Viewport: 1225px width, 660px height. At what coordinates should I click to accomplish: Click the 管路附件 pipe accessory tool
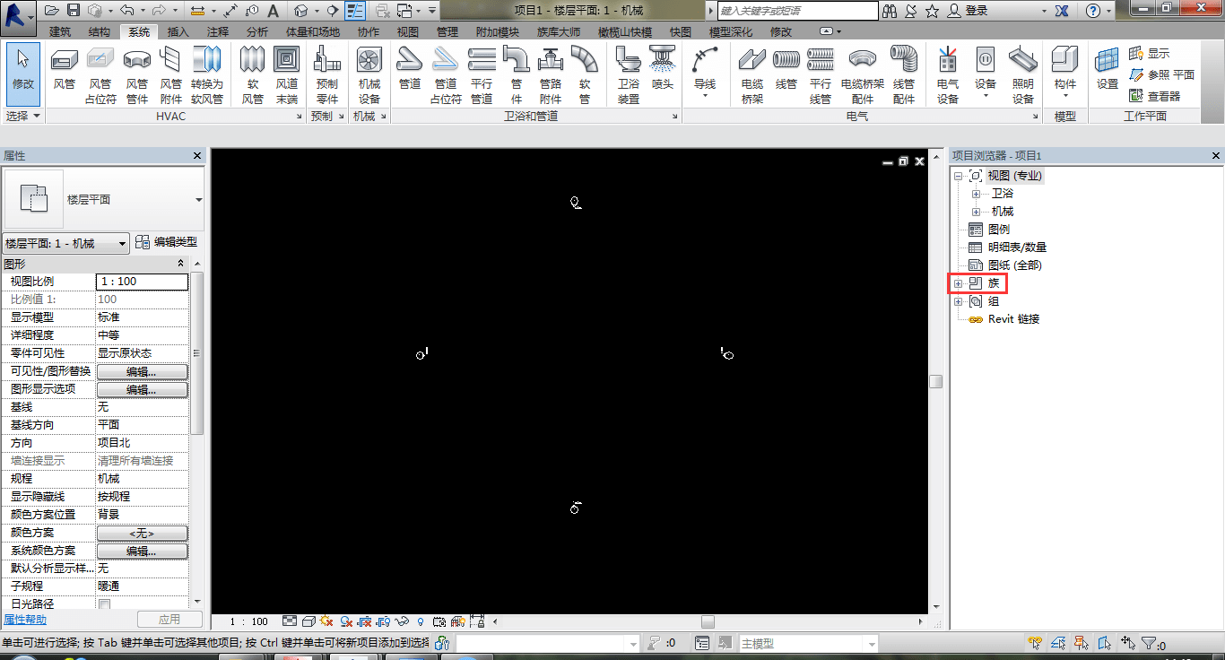click(x=551, y=74)
